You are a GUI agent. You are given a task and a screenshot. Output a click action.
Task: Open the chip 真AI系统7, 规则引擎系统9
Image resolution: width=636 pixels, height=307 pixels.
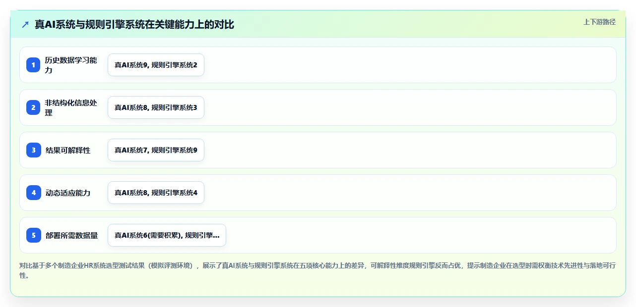click(x=156, y=150)
